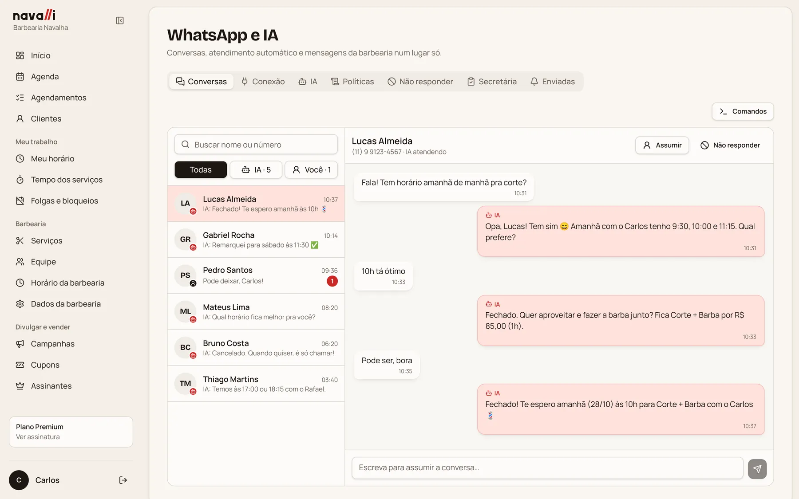Click Não responder in the chat header
799x499 pixels.
730,145
